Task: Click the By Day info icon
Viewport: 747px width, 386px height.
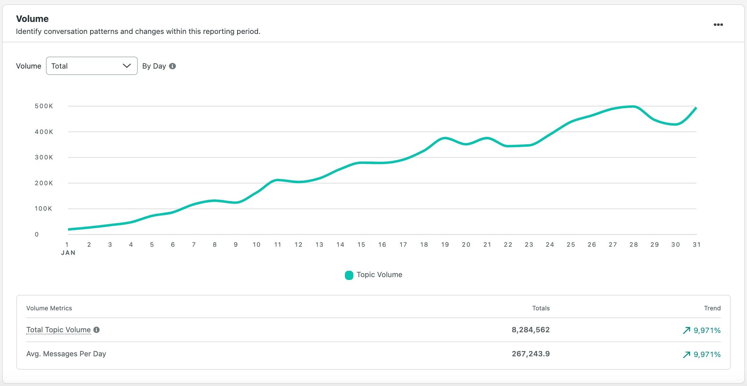Action: coord(172,66)
